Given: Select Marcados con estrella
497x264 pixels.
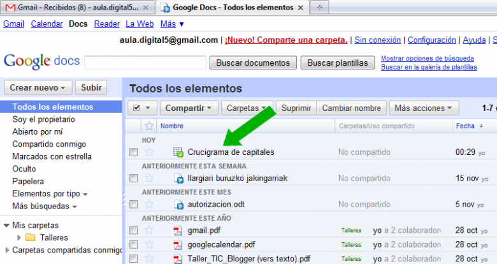Looking at the screenshot, I should tap(52, 156).
